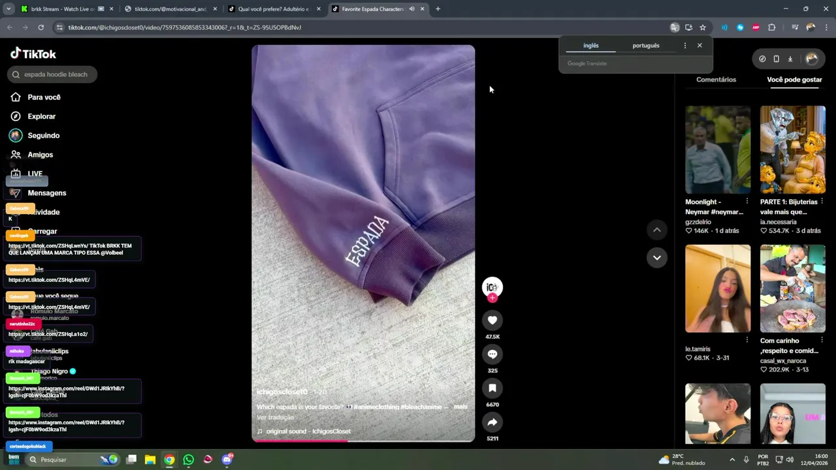Open options for le.tamiris video card
This screenshot has width=836, height=470.
click(x=747, y=340)
